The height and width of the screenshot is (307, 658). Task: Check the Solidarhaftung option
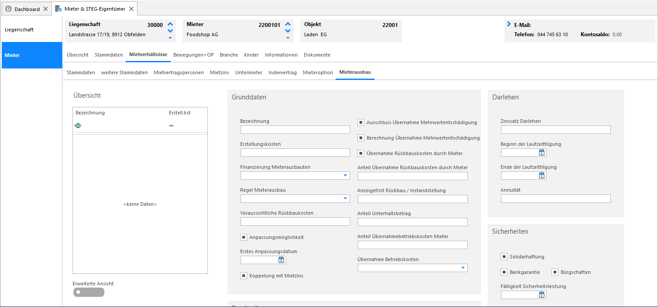click(504, 257)
